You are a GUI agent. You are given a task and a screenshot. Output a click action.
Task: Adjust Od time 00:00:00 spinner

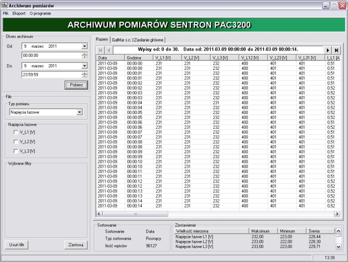click(84, 55)
